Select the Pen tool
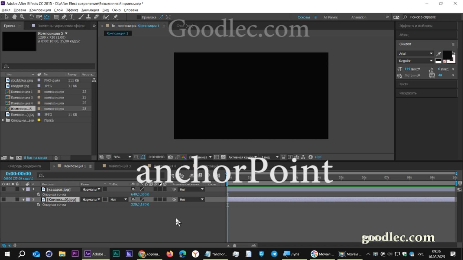 coord(64,17)
